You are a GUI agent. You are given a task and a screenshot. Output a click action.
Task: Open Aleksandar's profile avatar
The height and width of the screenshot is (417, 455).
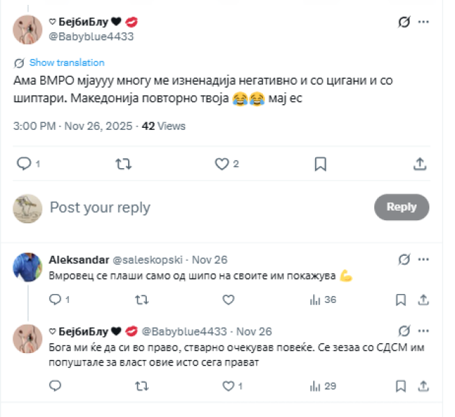(x=29, y=268)
